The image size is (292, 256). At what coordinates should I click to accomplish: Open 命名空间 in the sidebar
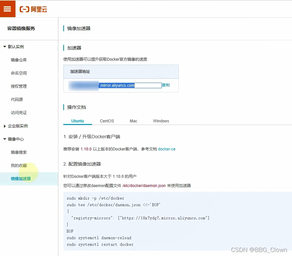point(19,73)
